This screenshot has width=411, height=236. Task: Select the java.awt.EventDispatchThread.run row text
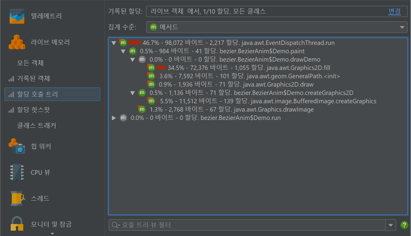238,43
